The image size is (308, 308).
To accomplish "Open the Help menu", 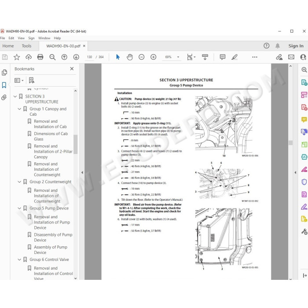I will click(x=57, y=38).
